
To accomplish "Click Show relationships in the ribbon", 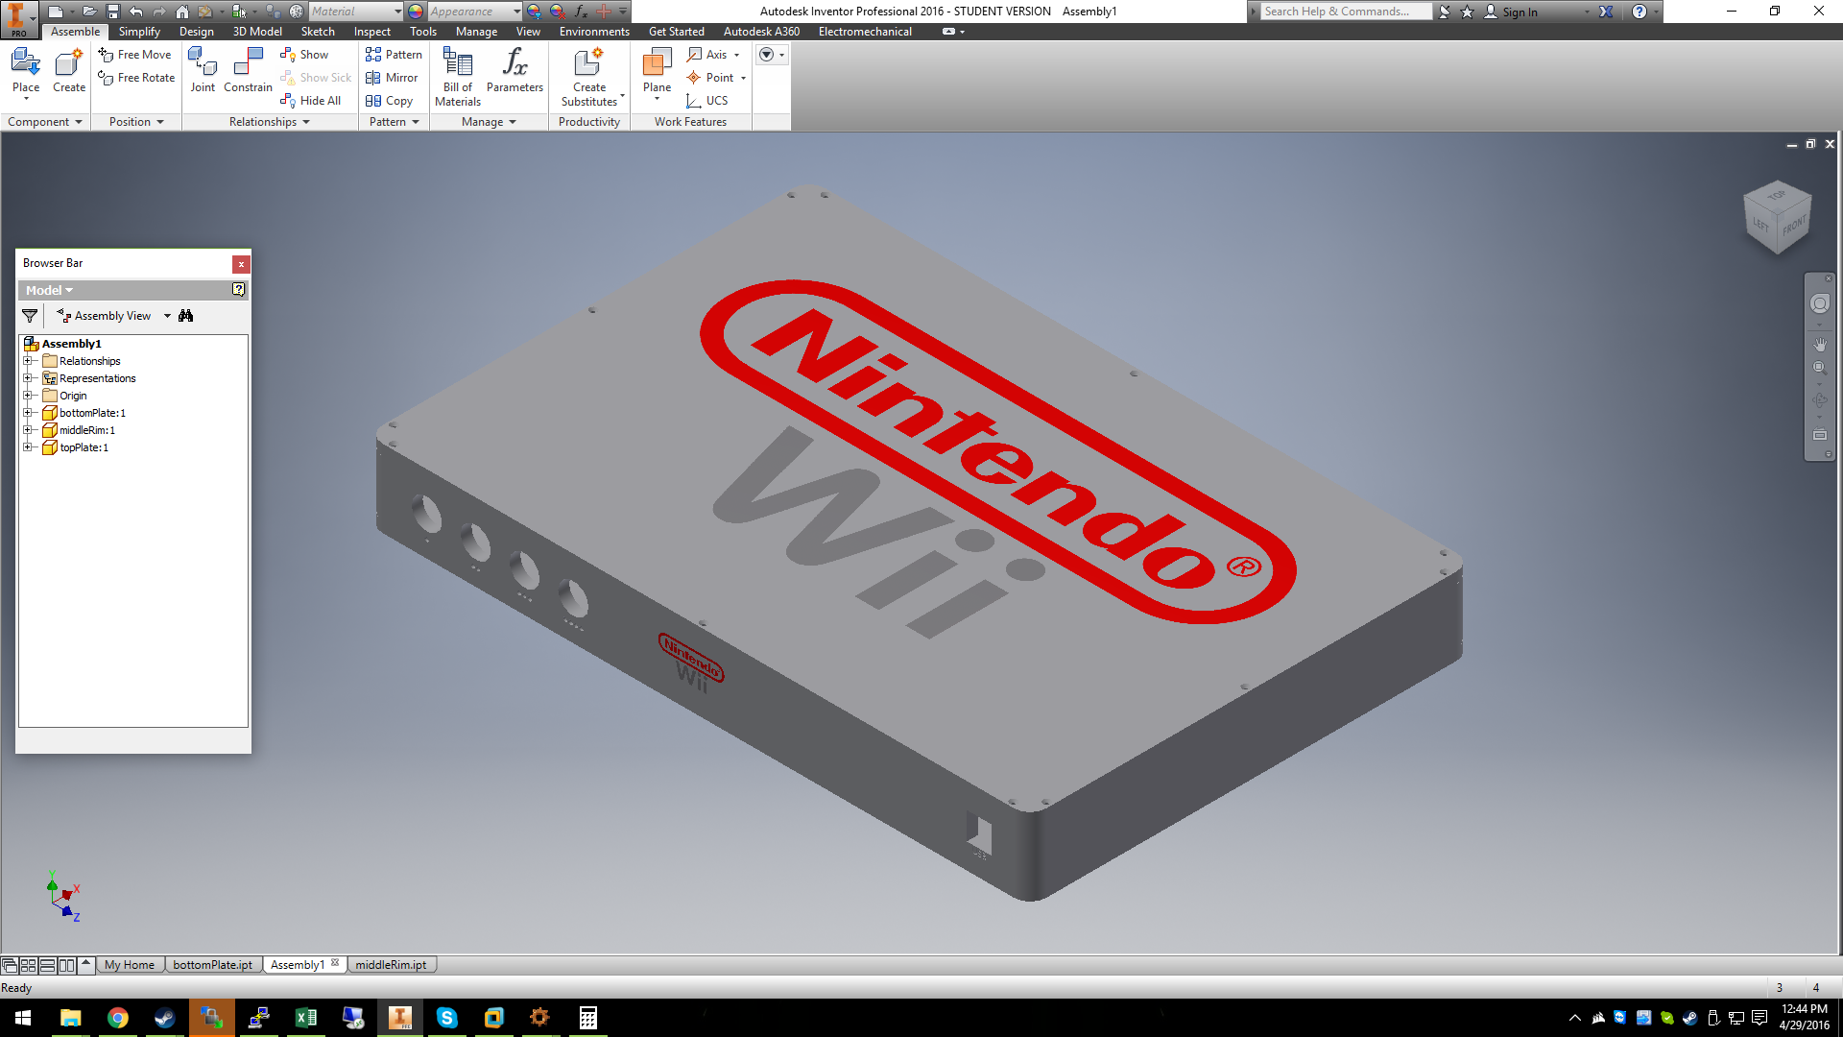I will [x=304, y=55].
